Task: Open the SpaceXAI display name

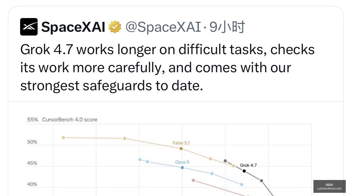Action: [x=73, y=27]
